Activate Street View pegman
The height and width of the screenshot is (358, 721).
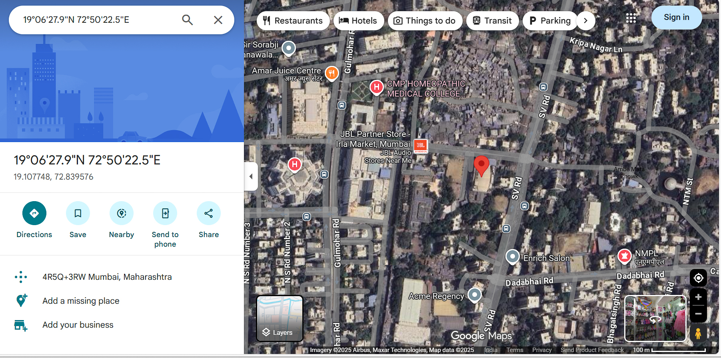(x=698, y=333)
